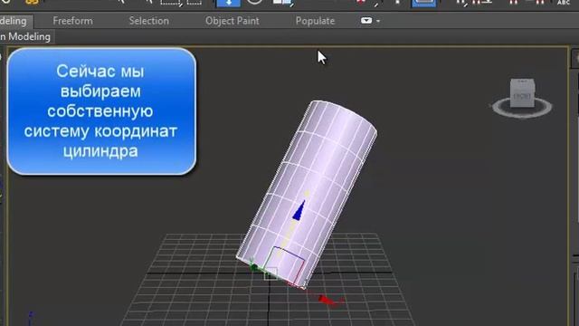Image resolution: width=579 pixels, height=326 pixels.
Task: Grab the blue Z axis gizmo arrow
Action: 299,210
